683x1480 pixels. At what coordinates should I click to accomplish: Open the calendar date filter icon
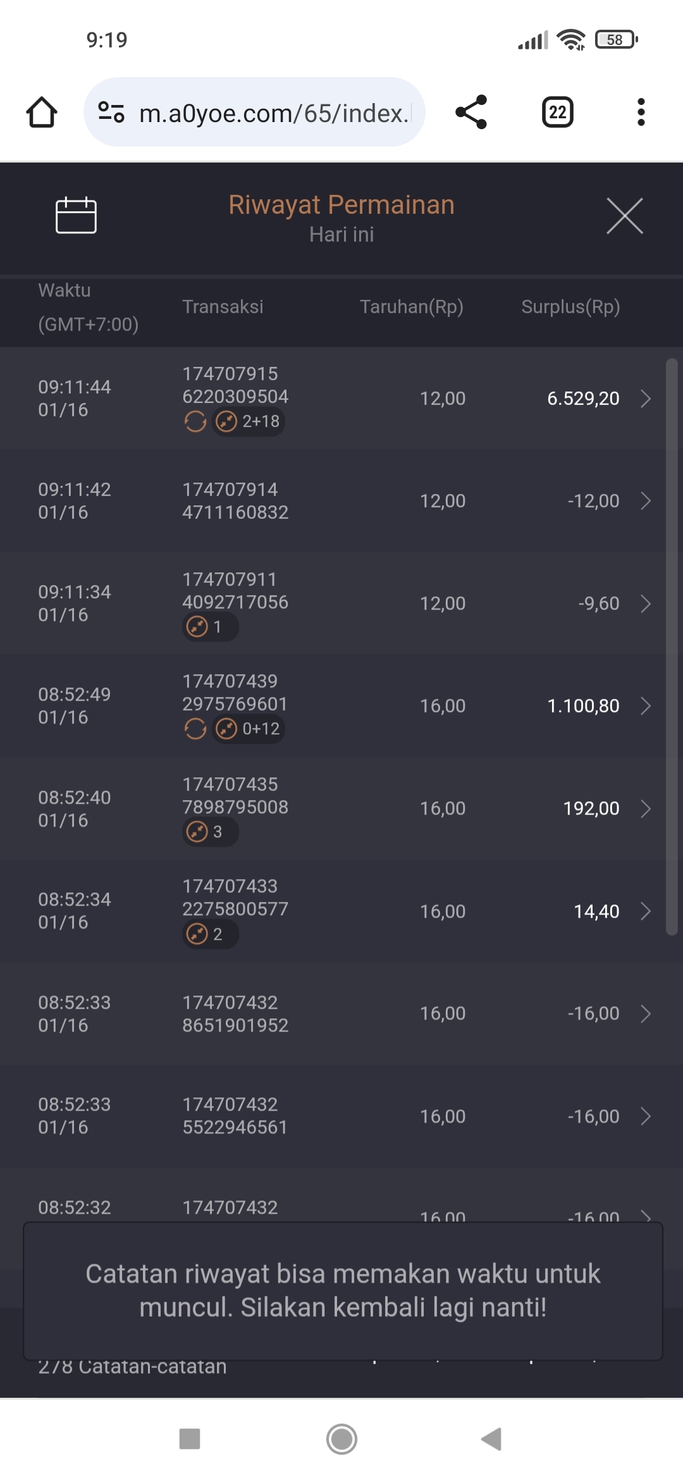pyautogui.click(x=76, y=215)
